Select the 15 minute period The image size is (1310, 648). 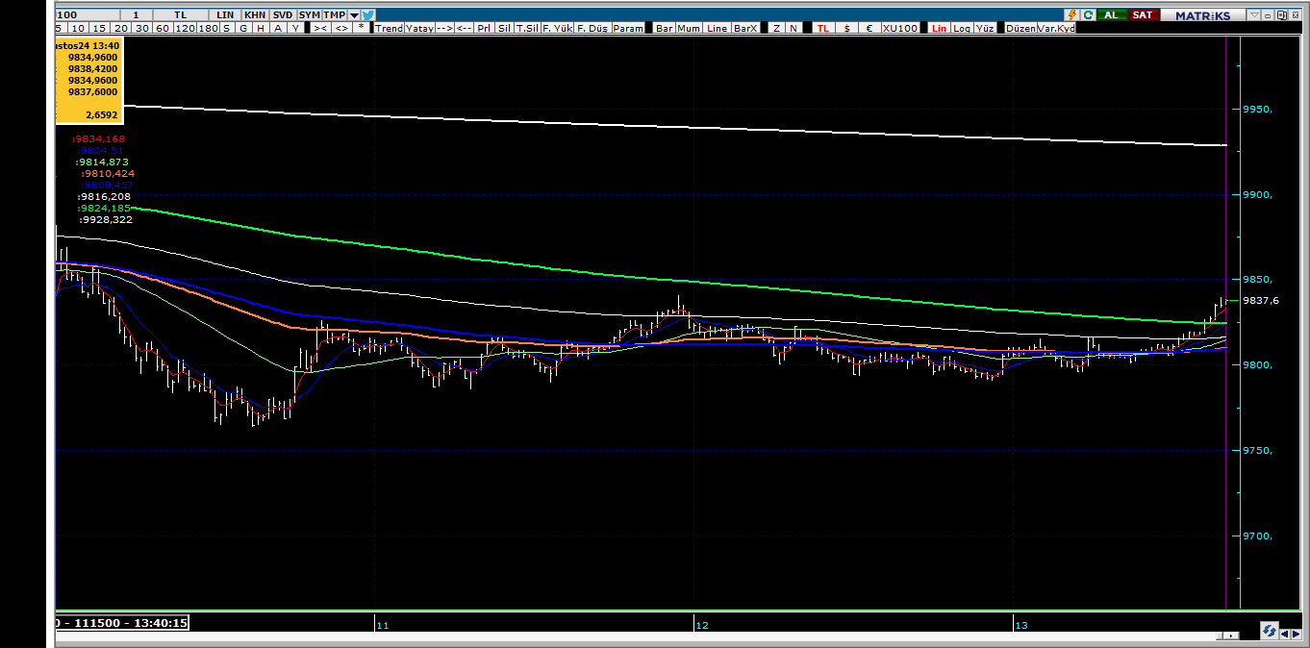pyautogui.click(x=99, y=28)
